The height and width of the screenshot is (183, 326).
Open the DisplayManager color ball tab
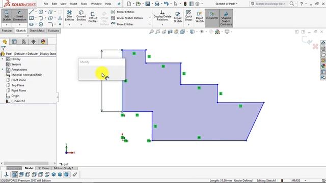pyautogui.click(x=43, y=42)
